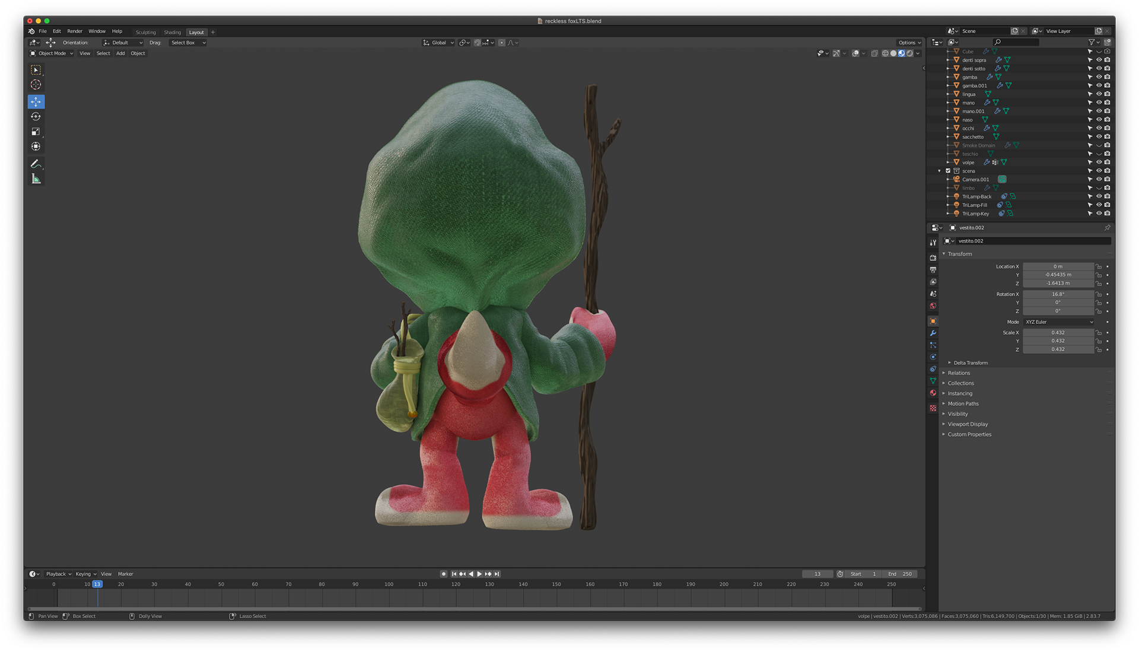
Task: Open the Modifier properties wrench tab
Action: pyautogui.click(x=933, y=333)
